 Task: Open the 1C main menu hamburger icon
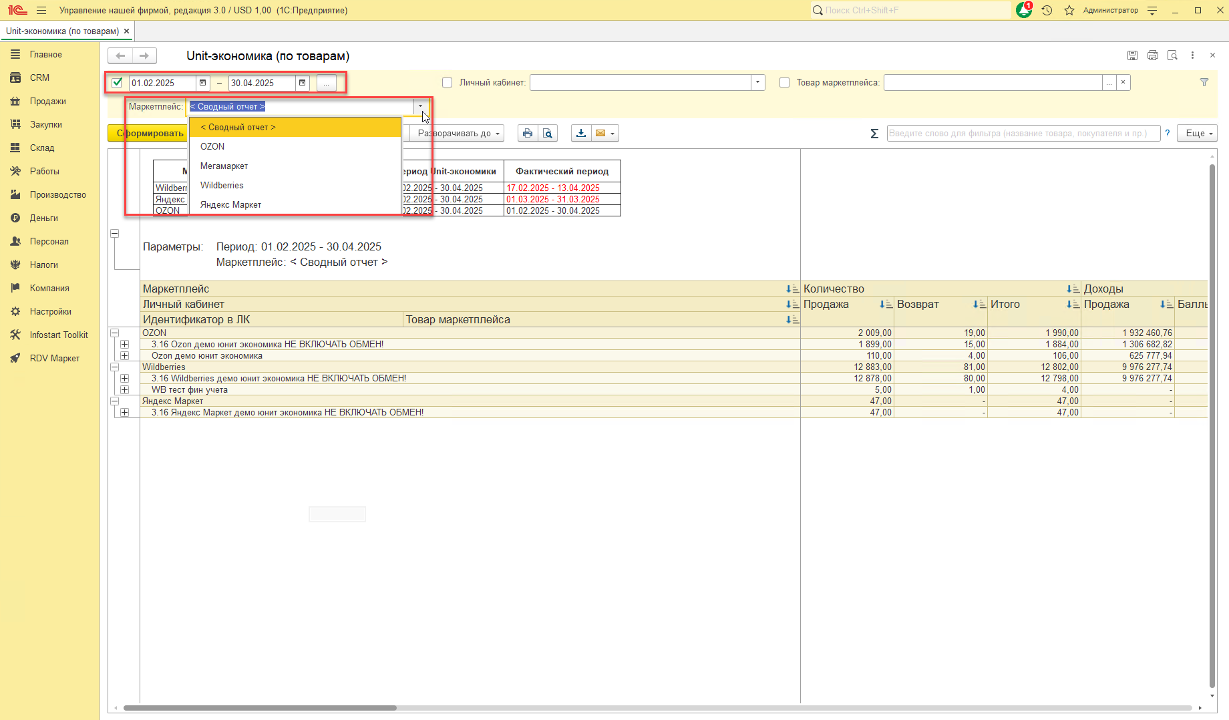41,10
